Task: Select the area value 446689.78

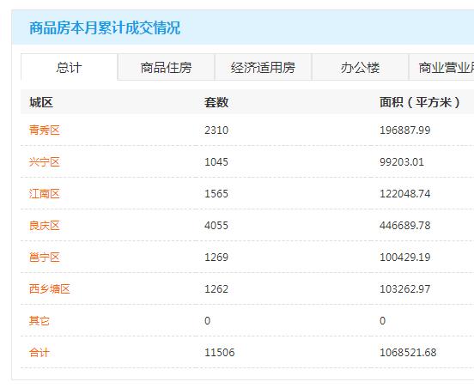Action: pos(404,226)
